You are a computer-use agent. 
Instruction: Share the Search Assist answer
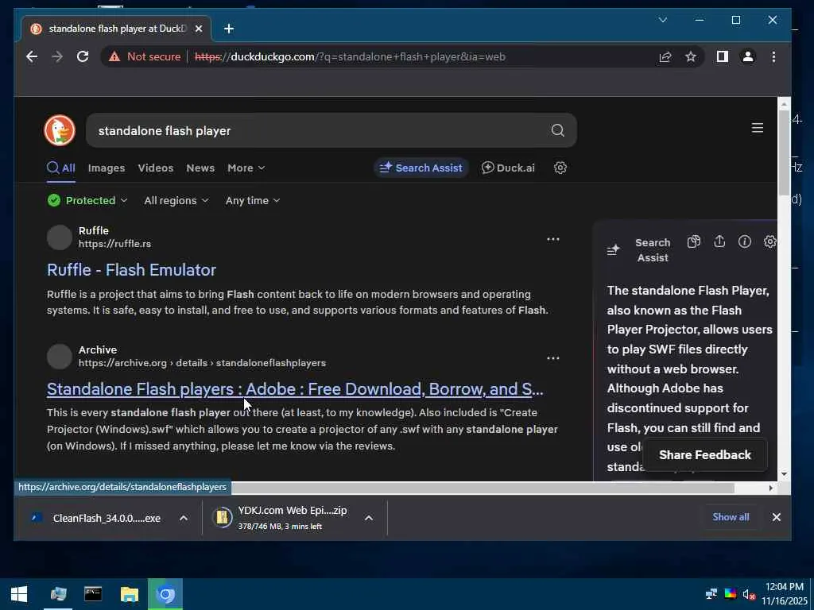point(719,241)
